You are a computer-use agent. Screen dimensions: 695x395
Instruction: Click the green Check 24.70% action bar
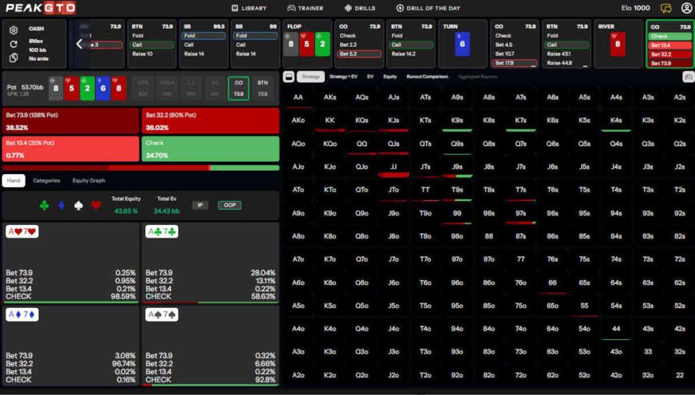tap(210, 148)
